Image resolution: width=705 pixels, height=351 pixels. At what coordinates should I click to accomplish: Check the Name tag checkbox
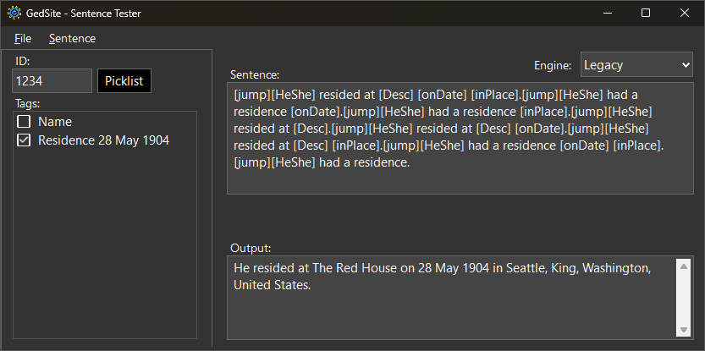click(24, 122)
